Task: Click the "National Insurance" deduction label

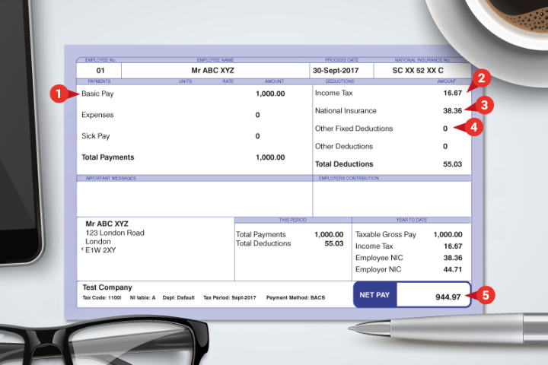Action: coord(346,111)
